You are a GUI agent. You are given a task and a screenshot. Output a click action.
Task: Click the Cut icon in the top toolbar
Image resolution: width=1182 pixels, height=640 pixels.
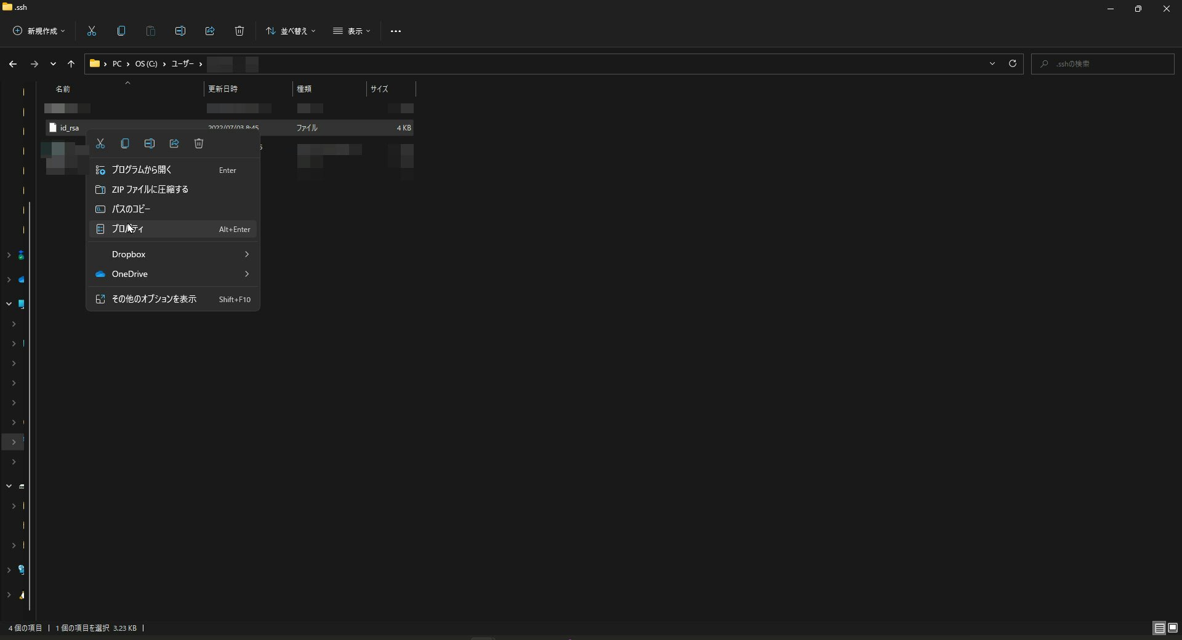(92, 31)
